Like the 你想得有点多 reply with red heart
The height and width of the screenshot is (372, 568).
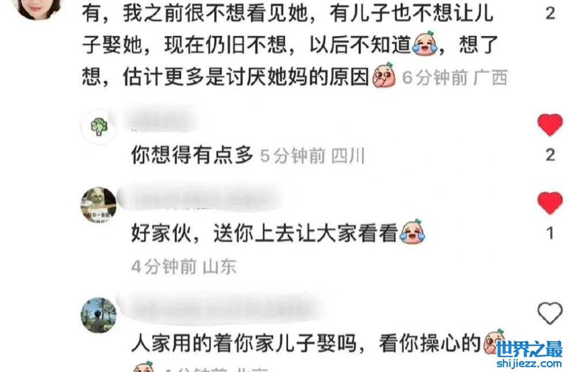point(550,125)
